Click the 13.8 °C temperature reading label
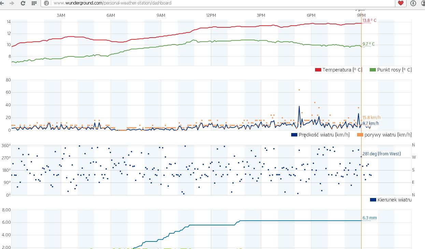This screenshot has width=425, height=249. [369, 21]
